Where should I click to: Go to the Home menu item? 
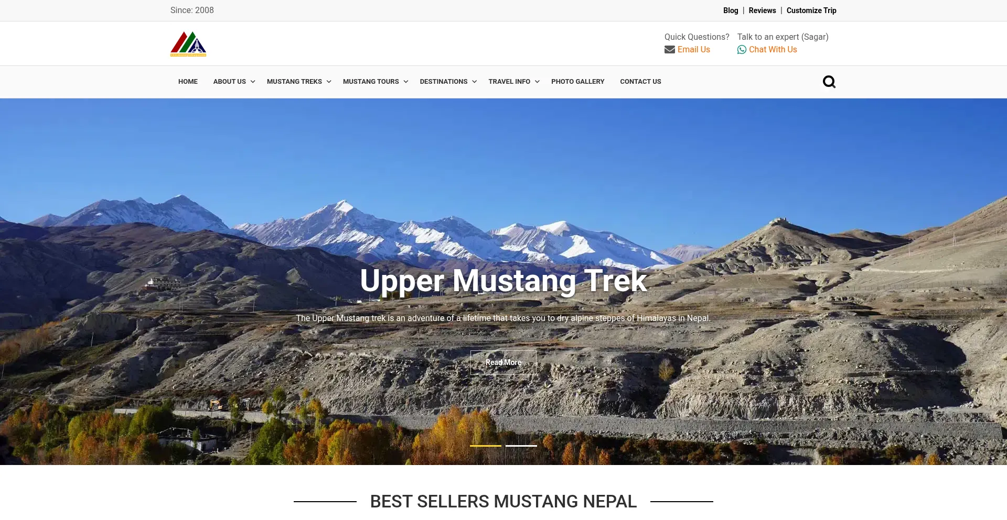pyautogui.click(x=188, y=82)
